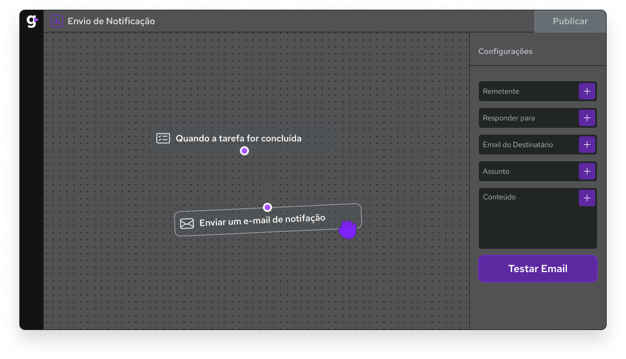626x359 pixels.
Task: Select the 'Quando a tarefa for concluída' node
Action: [x=244, y=138]
